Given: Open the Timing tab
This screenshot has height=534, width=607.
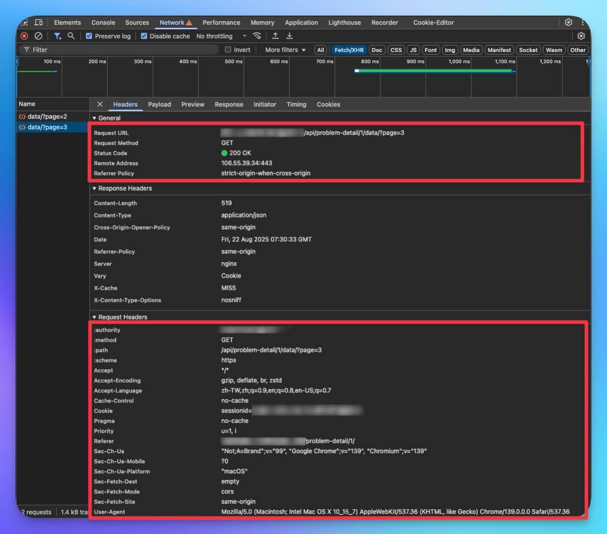Looking at the screenshot, I should 296,104.
